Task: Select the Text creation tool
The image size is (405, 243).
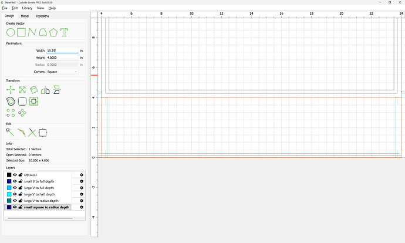Action: 64,32
